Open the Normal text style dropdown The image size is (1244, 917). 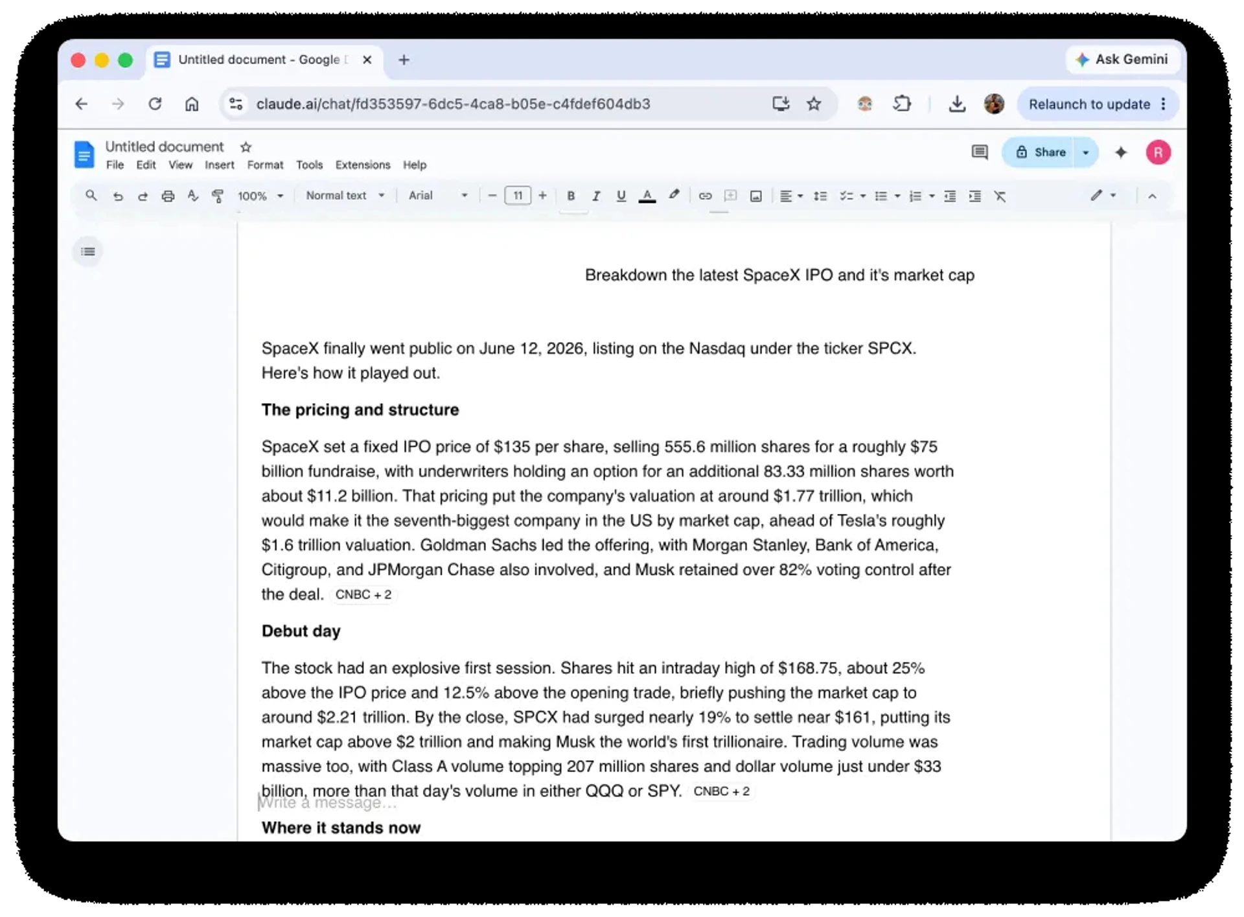[345, 195]
